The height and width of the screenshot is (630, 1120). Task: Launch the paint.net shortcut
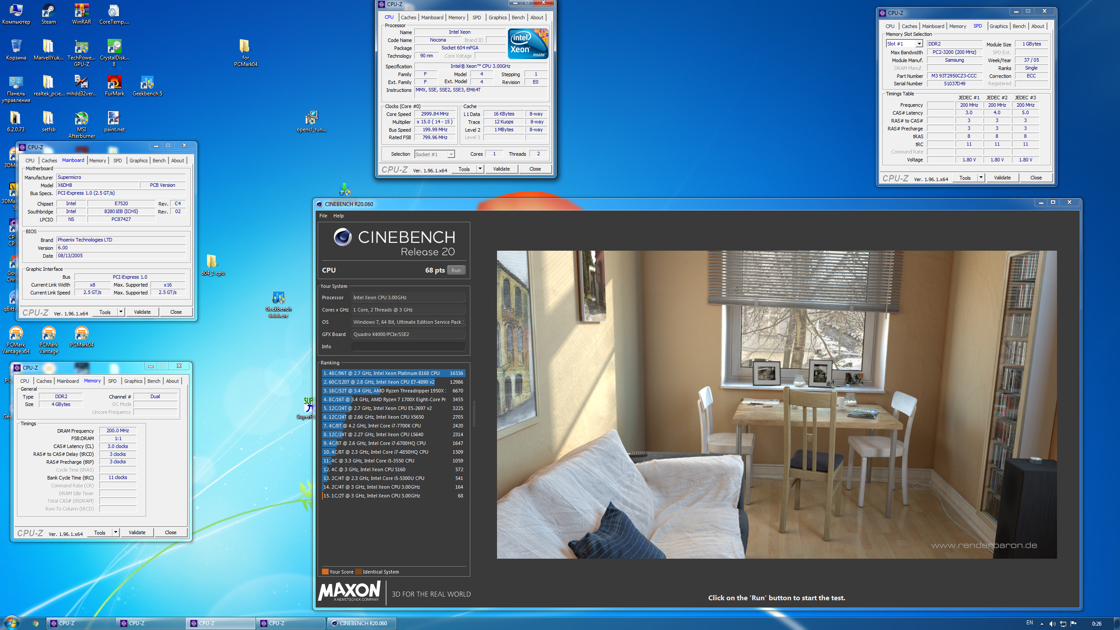coord(114,121)
